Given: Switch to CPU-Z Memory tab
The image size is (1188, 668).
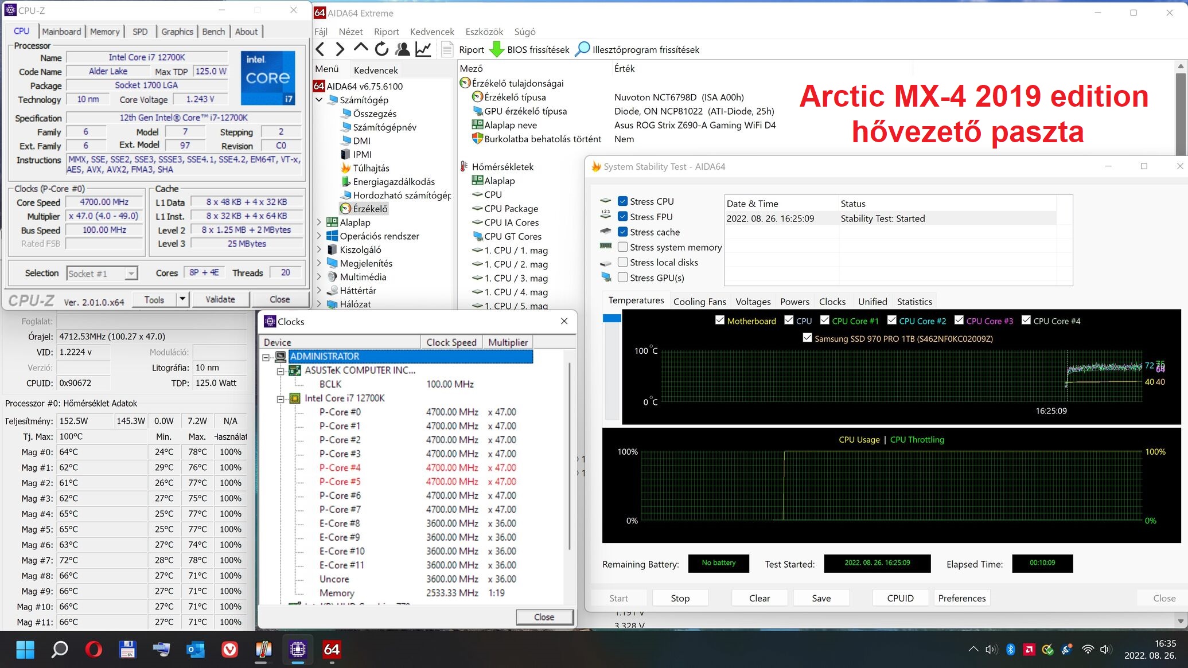Looking at the screenshot, I should point(105,32).
